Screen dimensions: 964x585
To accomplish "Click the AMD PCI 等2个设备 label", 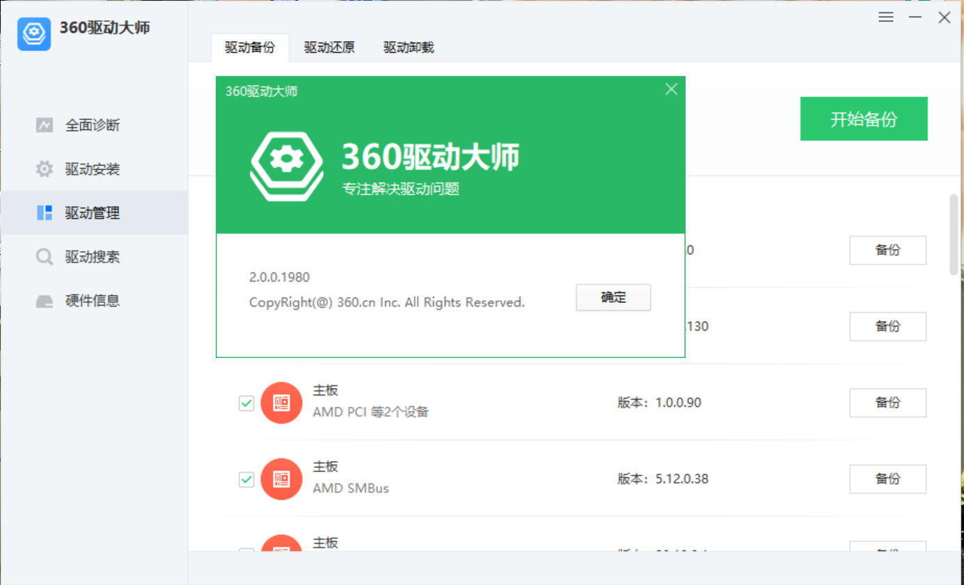I will [371, 412].
